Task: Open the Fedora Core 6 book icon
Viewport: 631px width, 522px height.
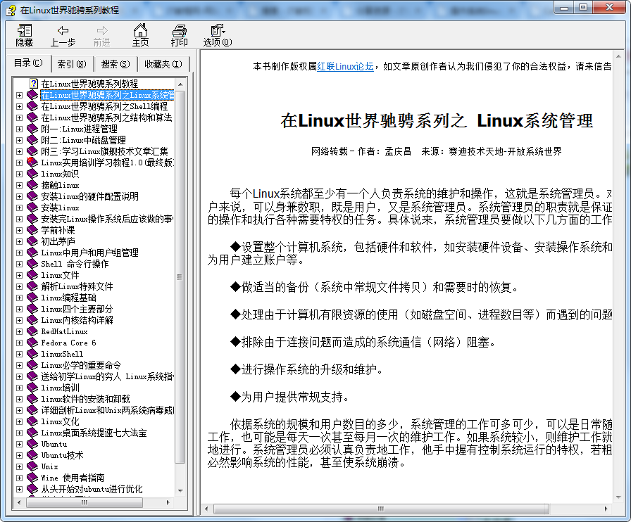Action: click(31, 343)
